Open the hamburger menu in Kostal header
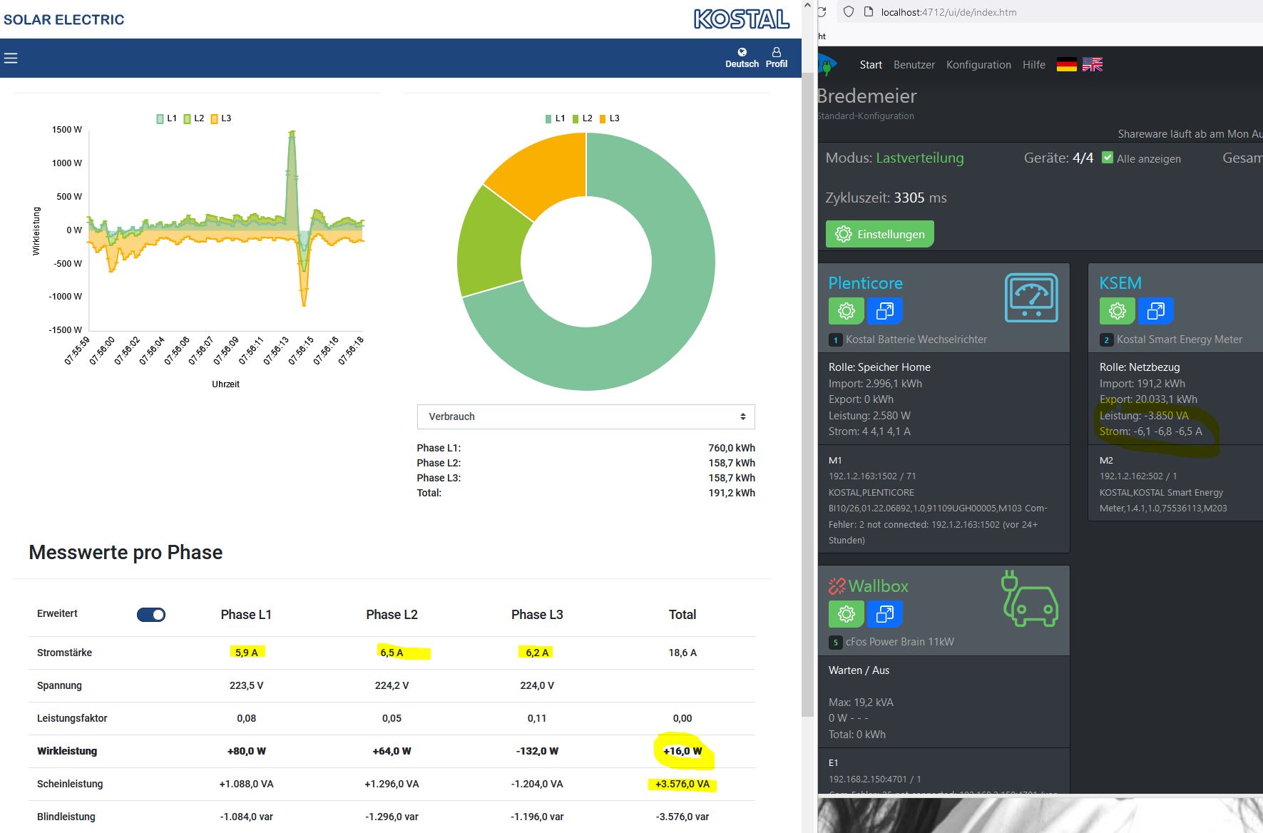Image resolution: width=1263 pixels, height=833 pixels. 11,58
